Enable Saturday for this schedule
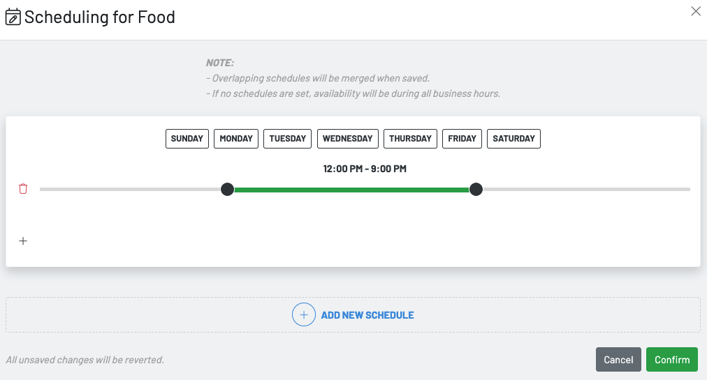707x380 pixels. (x=513, y=139)
